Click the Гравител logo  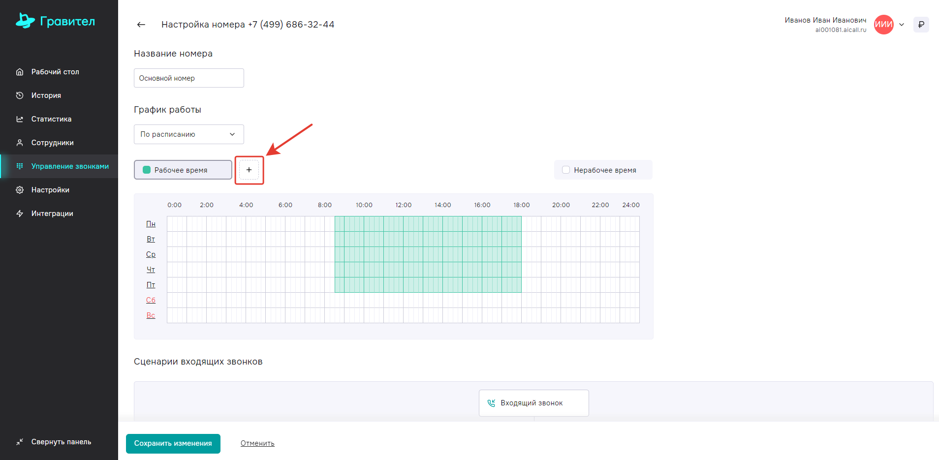point(55,21)
